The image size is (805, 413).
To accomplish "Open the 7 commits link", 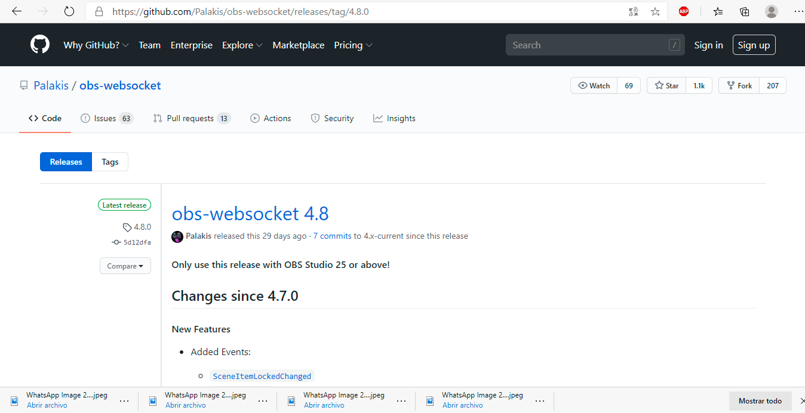I will pos(332,236).
